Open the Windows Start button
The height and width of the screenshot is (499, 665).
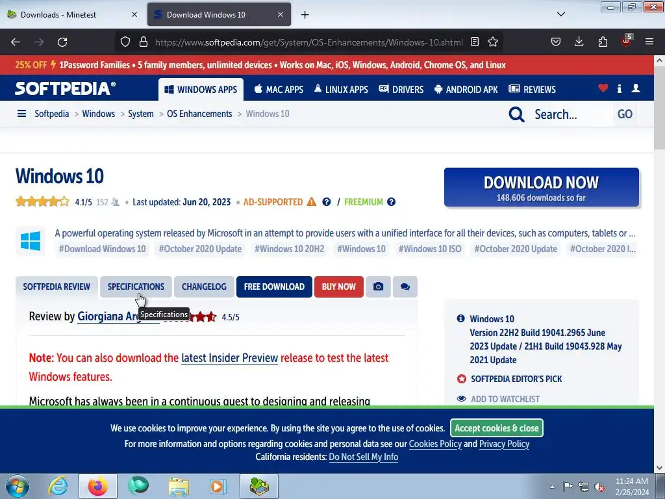(18, 486)
